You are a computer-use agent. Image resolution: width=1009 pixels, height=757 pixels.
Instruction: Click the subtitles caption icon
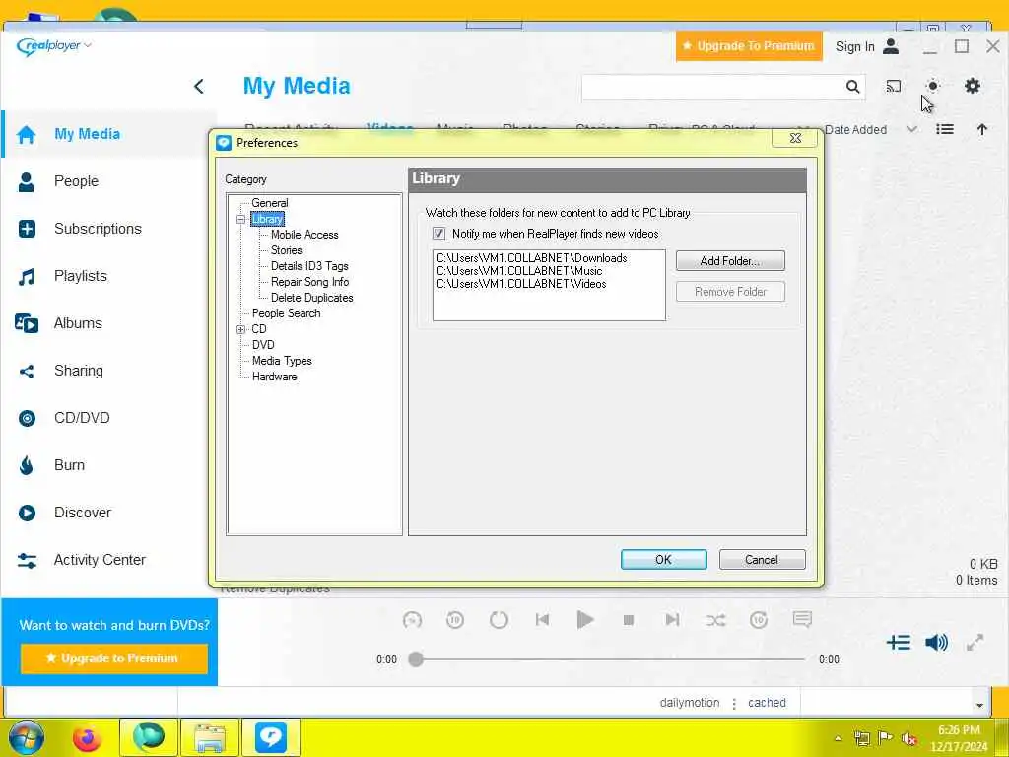pos(802,620)
